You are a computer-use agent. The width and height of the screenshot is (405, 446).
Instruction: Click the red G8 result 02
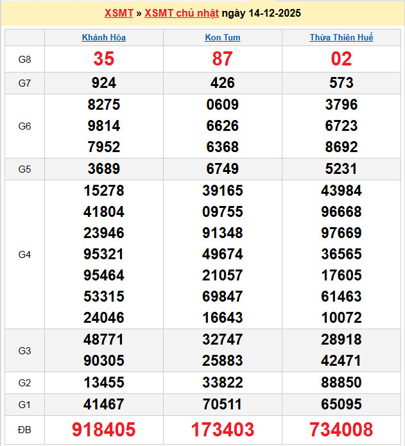pos(341,59)
